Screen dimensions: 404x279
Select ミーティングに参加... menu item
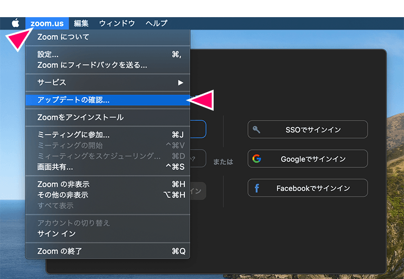pyautogui.click(x=108, y=134)
